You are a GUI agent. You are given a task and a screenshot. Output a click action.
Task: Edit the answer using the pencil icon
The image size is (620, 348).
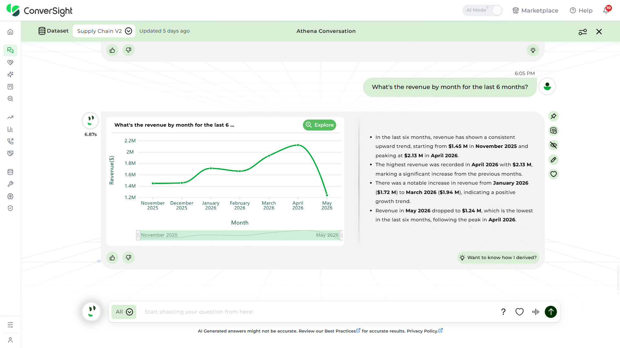coord(553,159)
